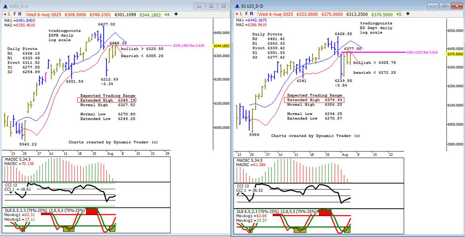Click the bearish < 6272.25 annotation
The width and height of the screenshot is (465, 237).
[374, 72]
